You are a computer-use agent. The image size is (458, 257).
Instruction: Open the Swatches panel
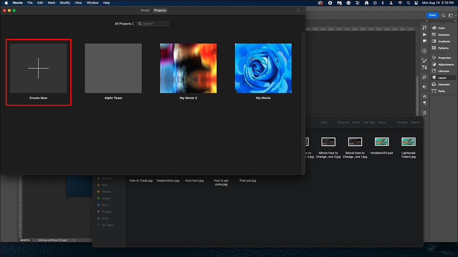(x=443, y=34)
